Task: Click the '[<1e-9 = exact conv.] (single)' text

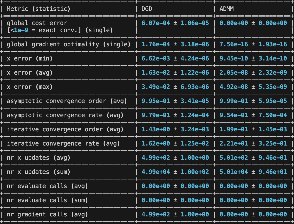Action: click(x=60, y=30)
